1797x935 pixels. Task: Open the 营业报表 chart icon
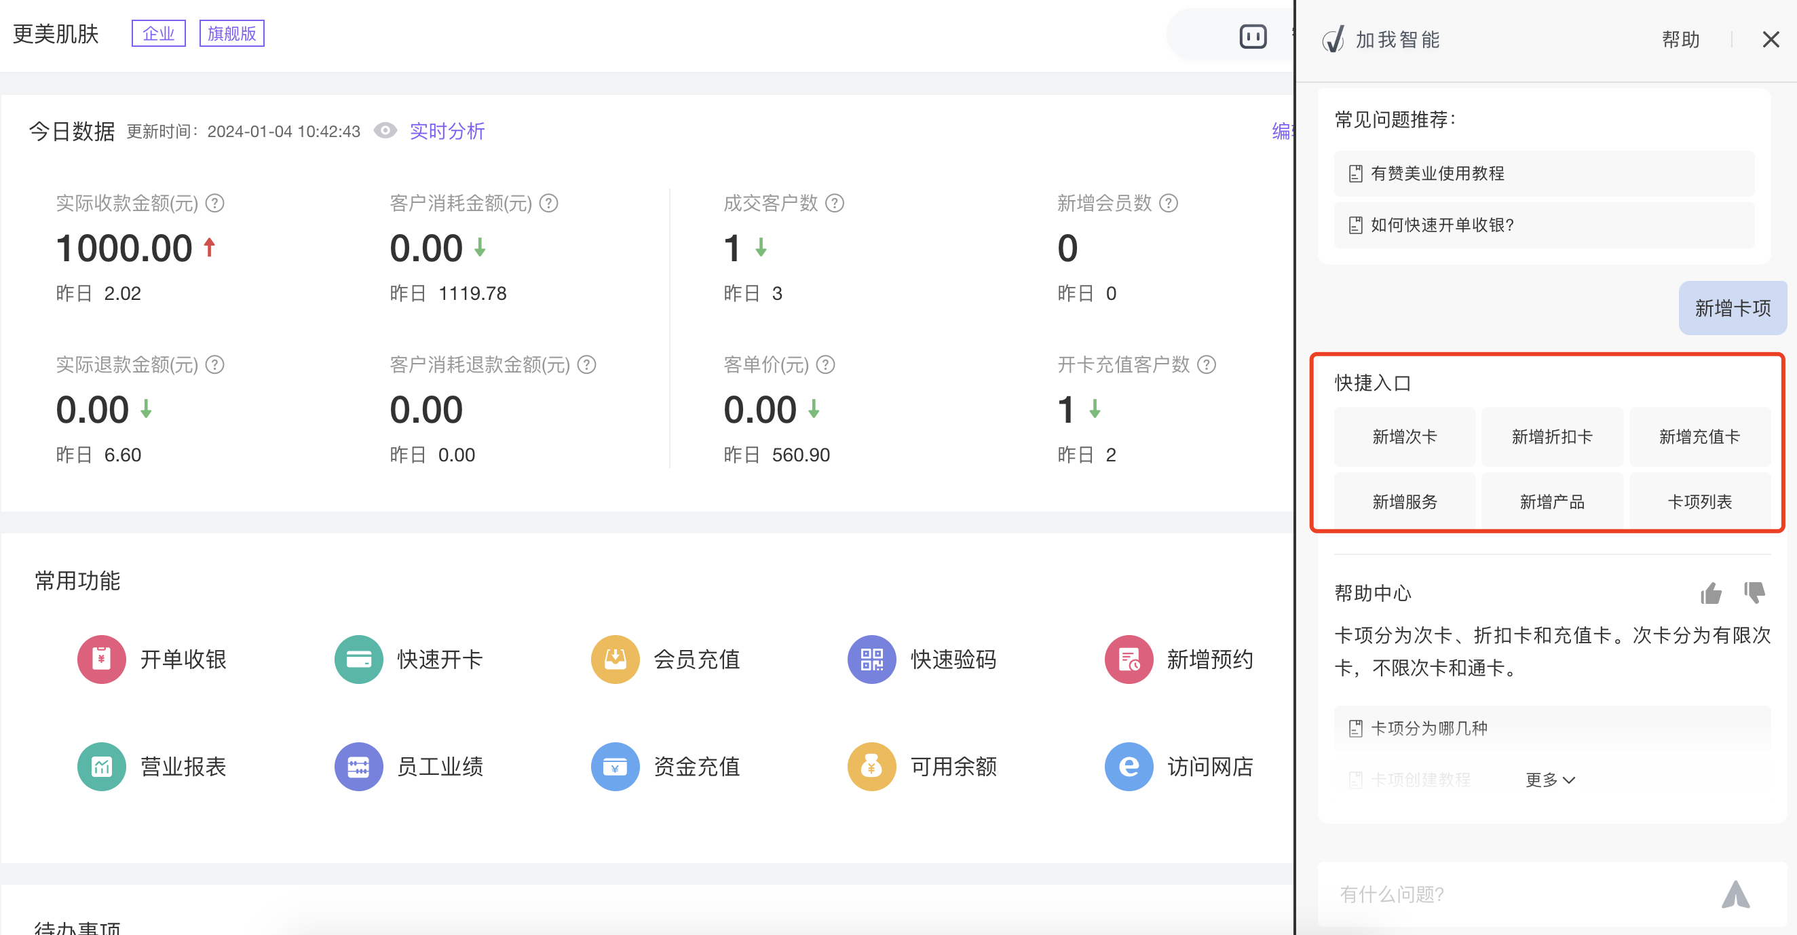point(101,766)
